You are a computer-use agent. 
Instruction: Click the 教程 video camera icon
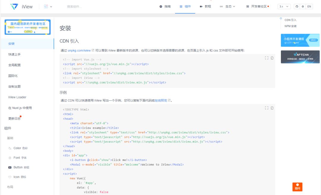(201, 7)
